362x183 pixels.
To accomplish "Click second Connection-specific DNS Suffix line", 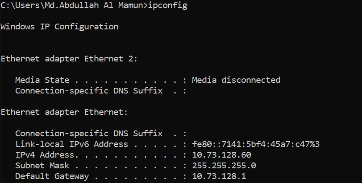I will pos(101,134).
